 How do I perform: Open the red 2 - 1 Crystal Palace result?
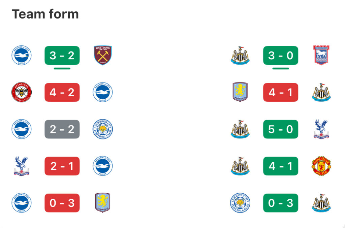click(x=62, y=166)
